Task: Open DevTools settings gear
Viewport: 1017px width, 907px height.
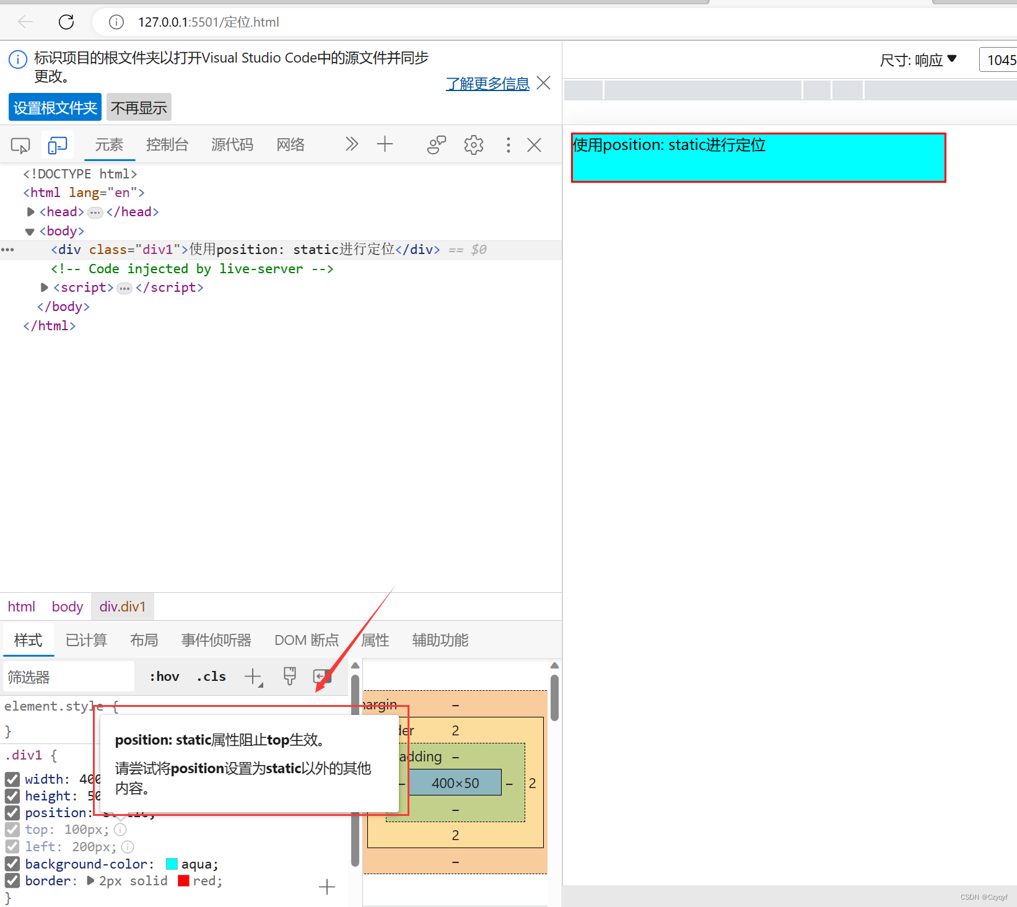Action: 474,145
